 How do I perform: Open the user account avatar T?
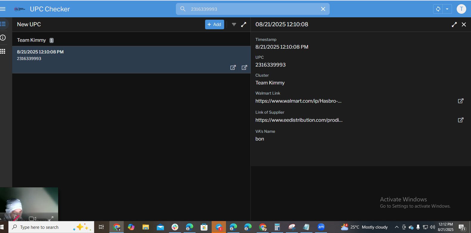pyautogui.click(x=461, y=9)
